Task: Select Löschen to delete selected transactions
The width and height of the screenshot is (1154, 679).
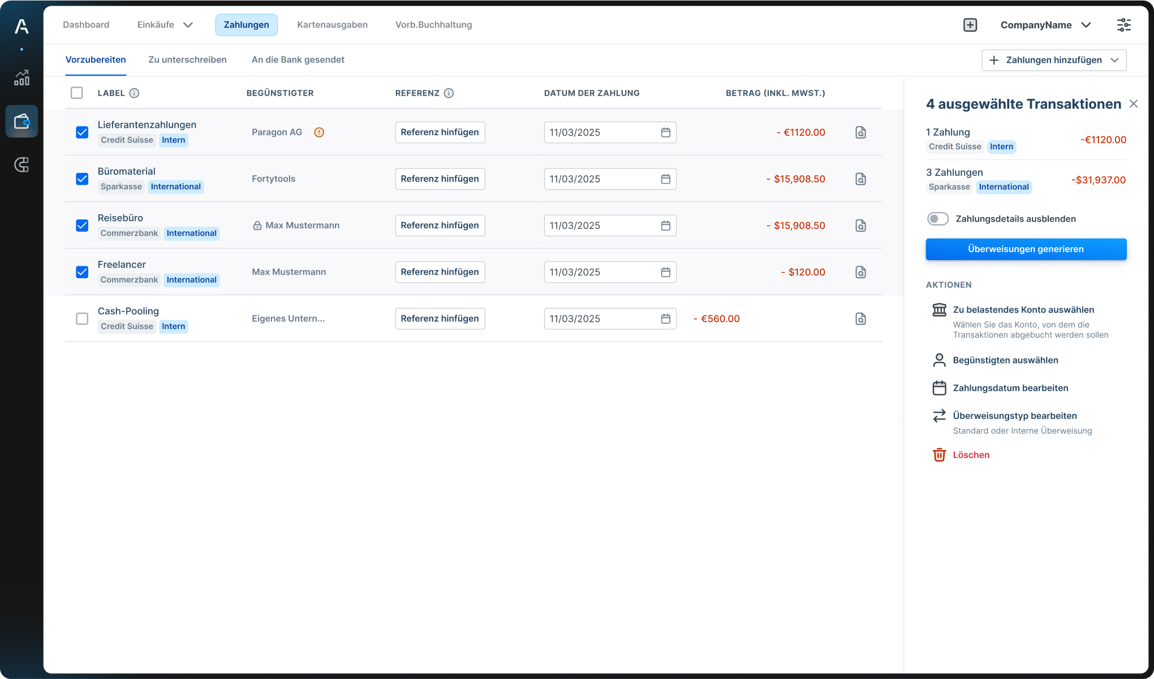Action: click(971, 455)
